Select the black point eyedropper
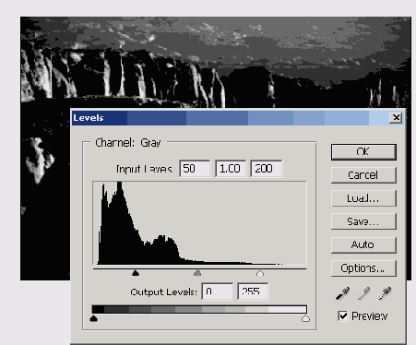 [x=342, y=293]
